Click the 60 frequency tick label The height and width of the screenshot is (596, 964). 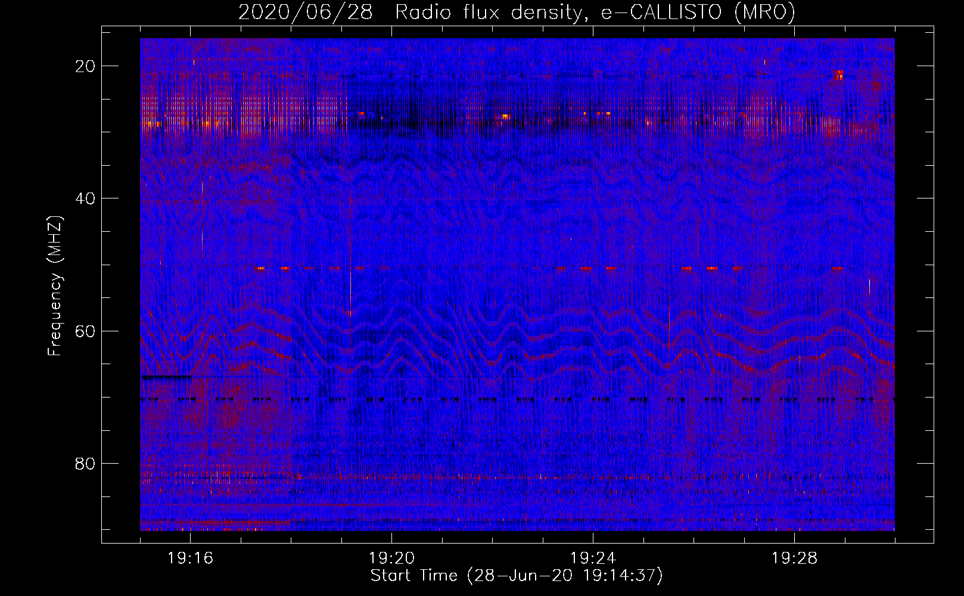pyautogui.click(x=85, y=331)
